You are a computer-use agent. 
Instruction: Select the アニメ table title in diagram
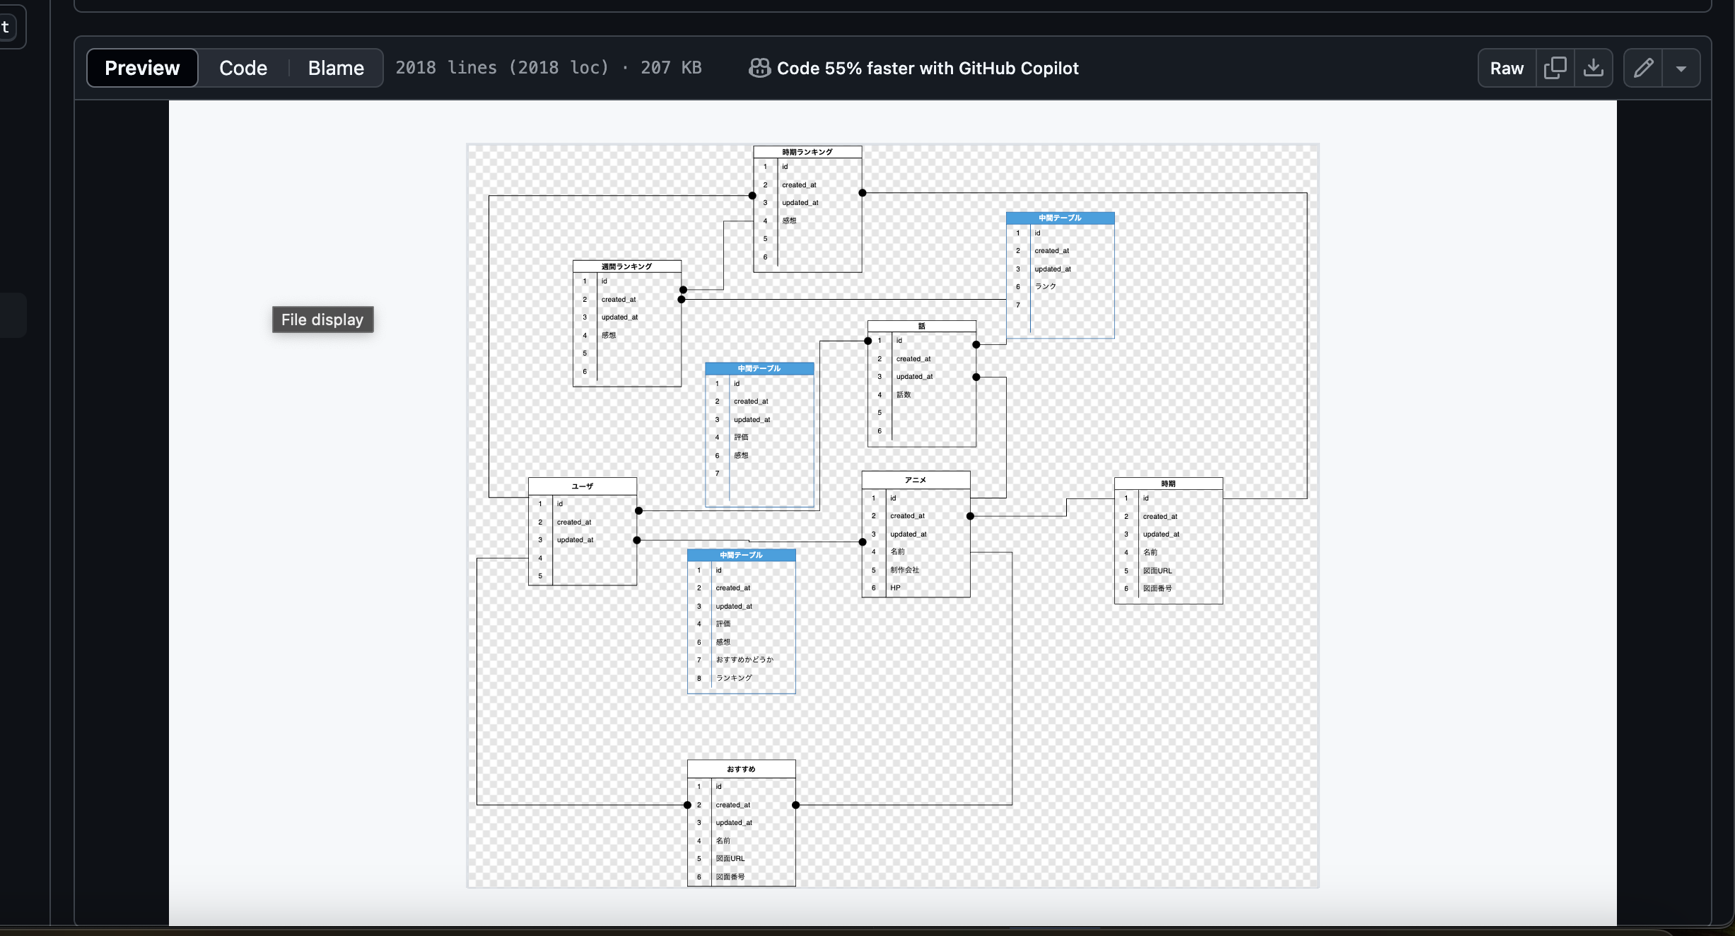click(x=916, y=480)
